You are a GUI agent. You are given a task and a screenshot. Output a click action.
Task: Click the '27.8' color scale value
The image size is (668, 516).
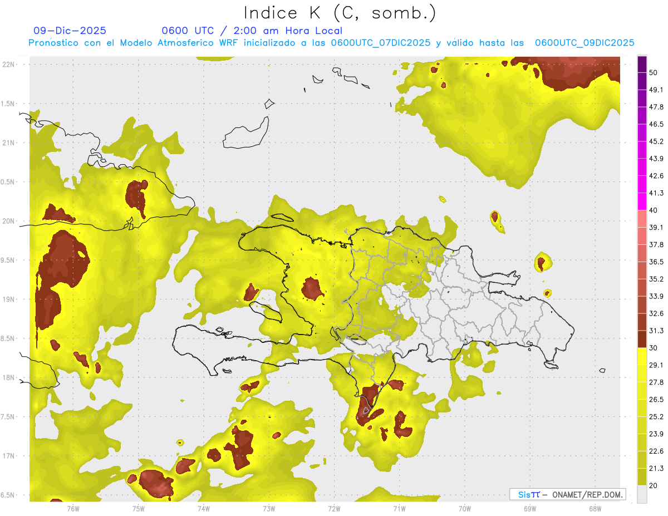(x=656, y=382)
